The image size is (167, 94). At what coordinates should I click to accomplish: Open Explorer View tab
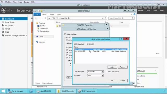click(x=59, y=14)
